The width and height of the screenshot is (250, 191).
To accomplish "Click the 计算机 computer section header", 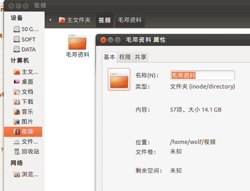I will (20, 61).
